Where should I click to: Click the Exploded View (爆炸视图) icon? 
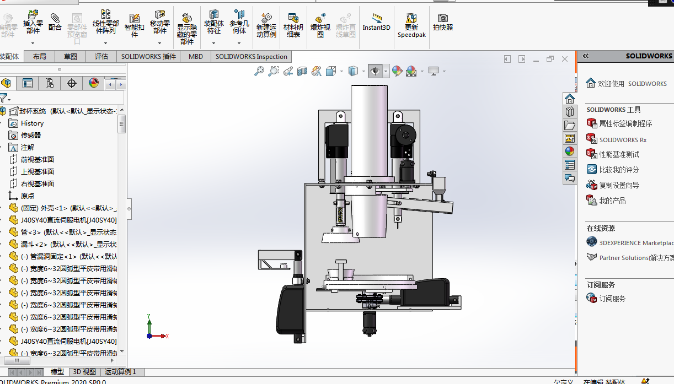(x=320, y=18)
